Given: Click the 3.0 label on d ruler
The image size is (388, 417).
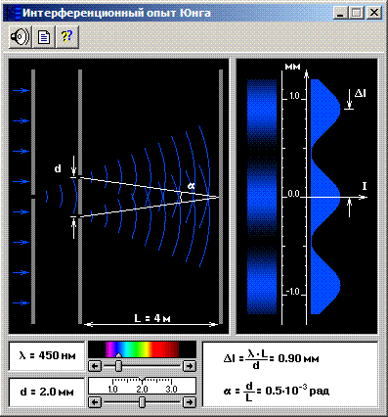Looking at the screenshot, I should point(171,390).
